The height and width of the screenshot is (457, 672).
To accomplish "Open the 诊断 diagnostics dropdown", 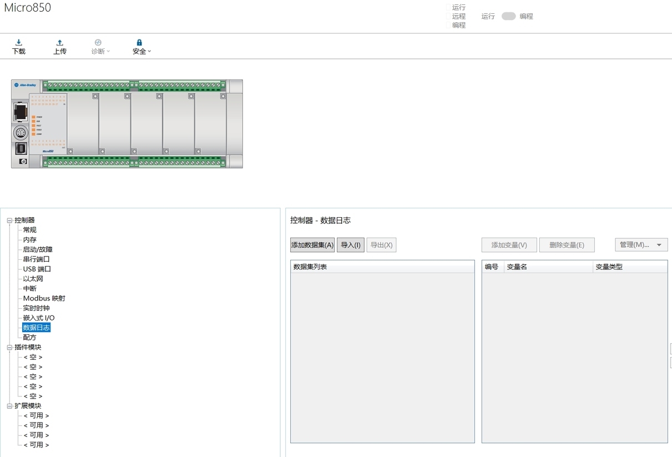I will click(x=100, y=47).
